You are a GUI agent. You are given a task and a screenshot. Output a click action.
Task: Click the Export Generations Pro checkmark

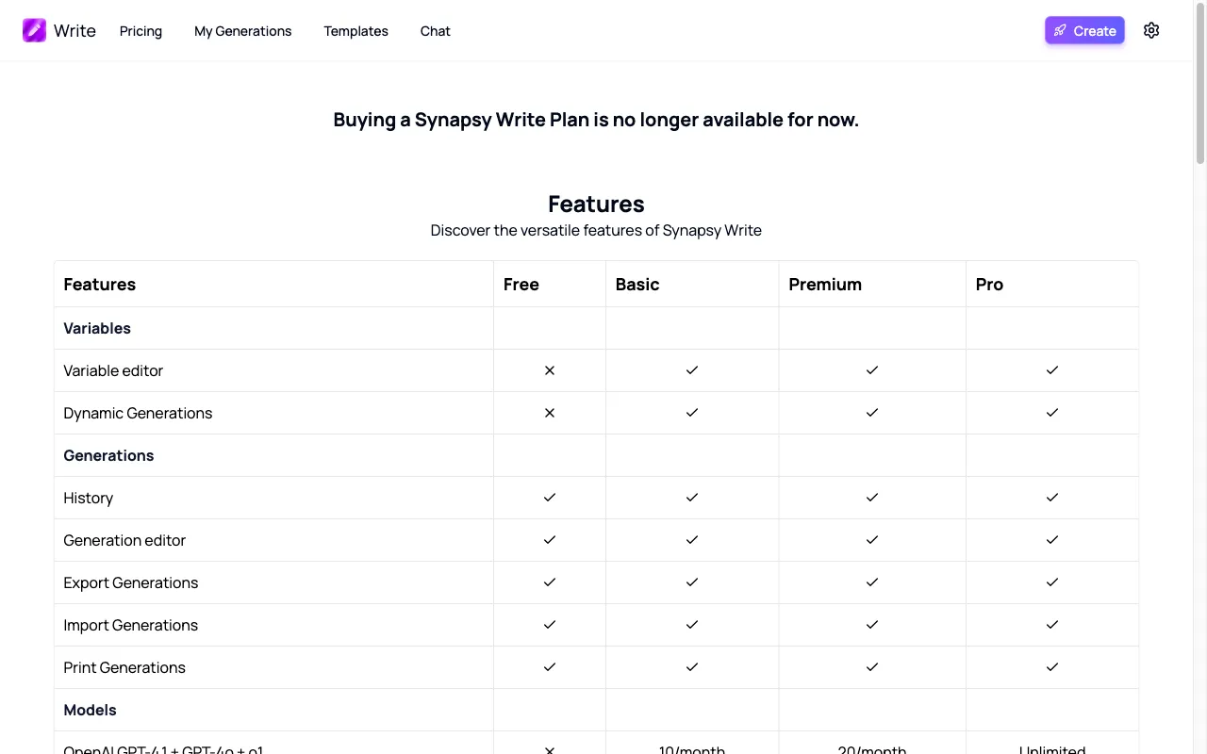coord(1052,582)
